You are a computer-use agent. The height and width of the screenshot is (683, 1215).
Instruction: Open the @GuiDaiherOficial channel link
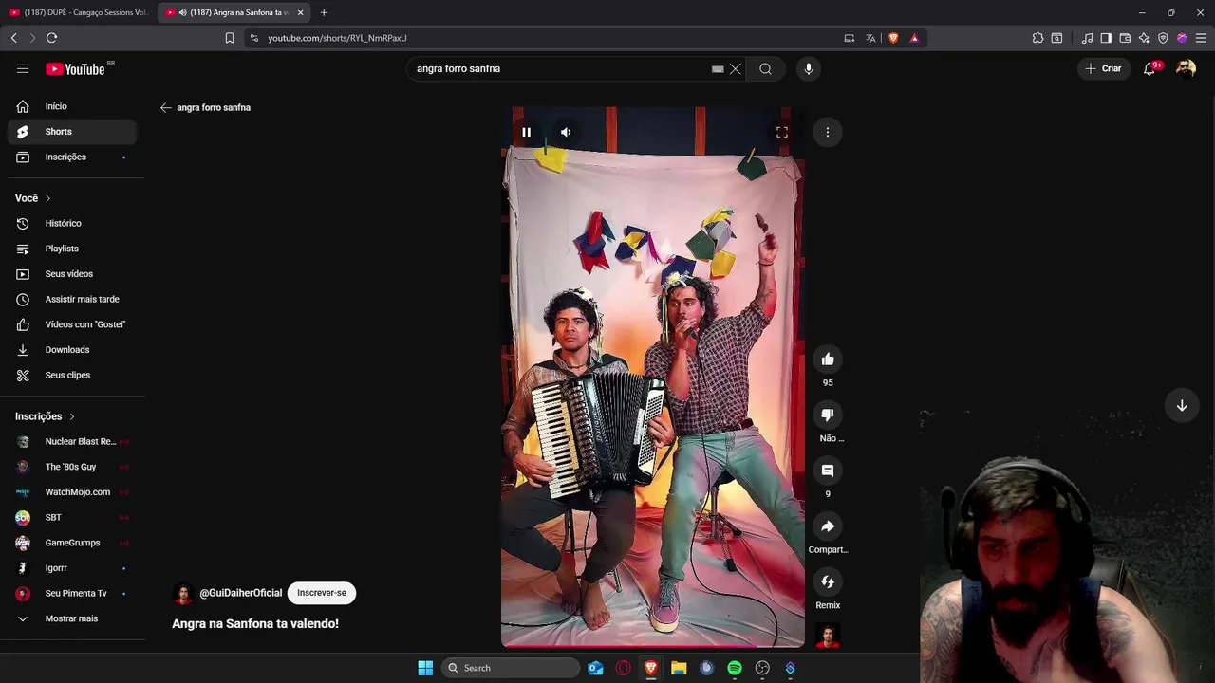tap(241, 593)
